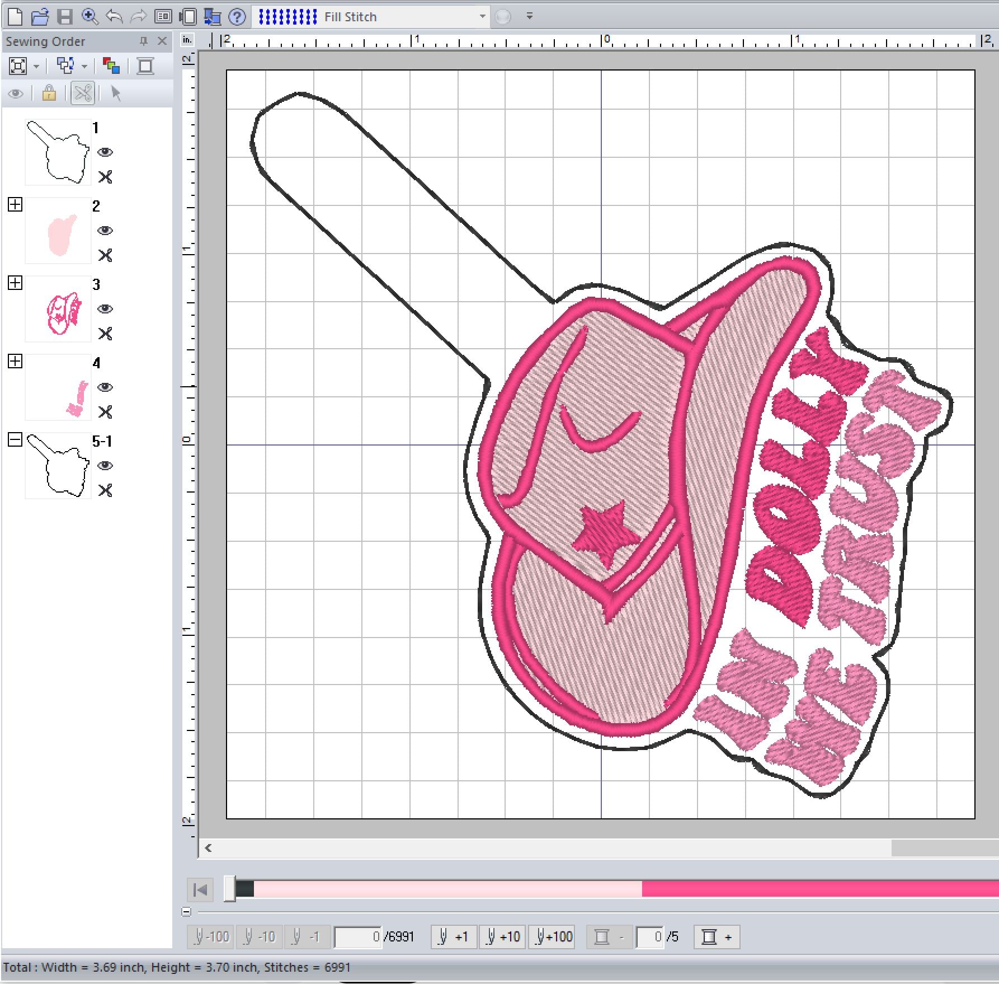999x984 pixels.
Task: Toggle visibility of sewing order item 4
Action: tap(105, 387)
